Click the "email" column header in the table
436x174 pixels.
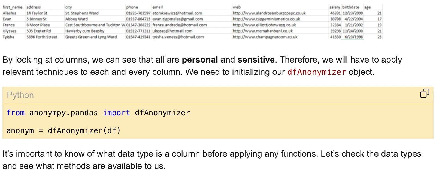point(158,7)
